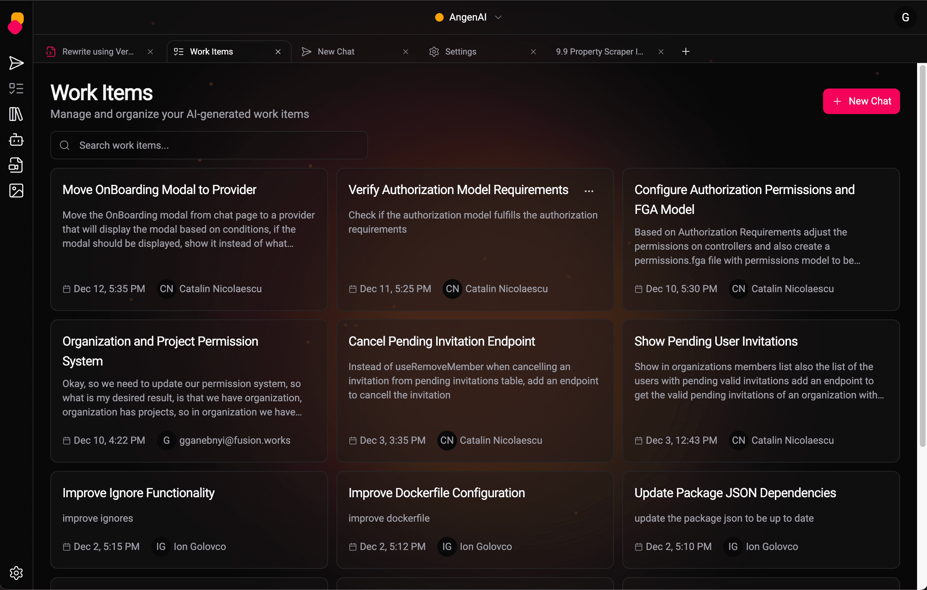Open the G user avatar menu
This screenshot has height=590, width=927.
pyautogui.click(x=905, y=17)
